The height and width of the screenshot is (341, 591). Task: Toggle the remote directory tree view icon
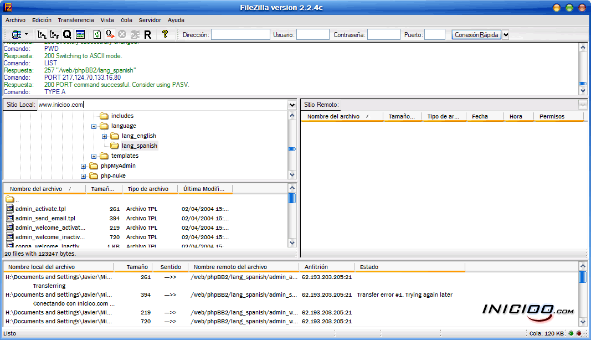click(54, 35)
